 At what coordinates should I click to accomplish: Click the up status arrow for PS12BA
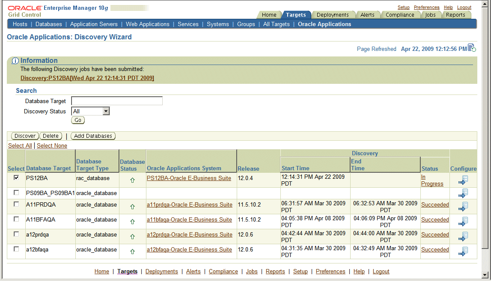tap(132, 180)
